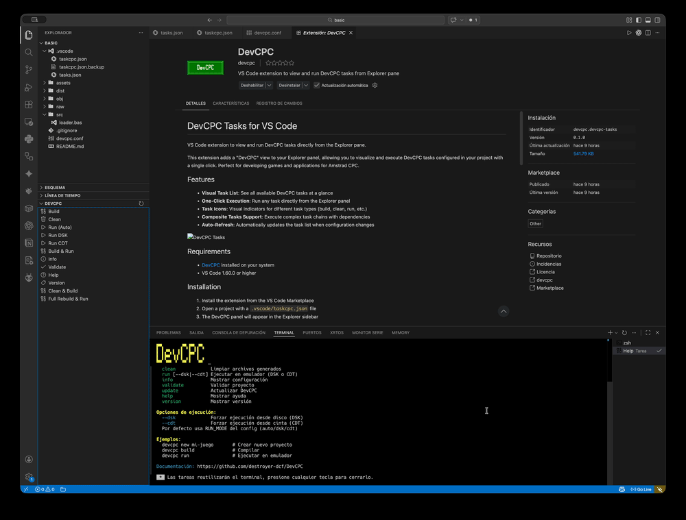Open the Repositorio resource link
The height and width of the screenshot is (520, 686).
[549, 256]
